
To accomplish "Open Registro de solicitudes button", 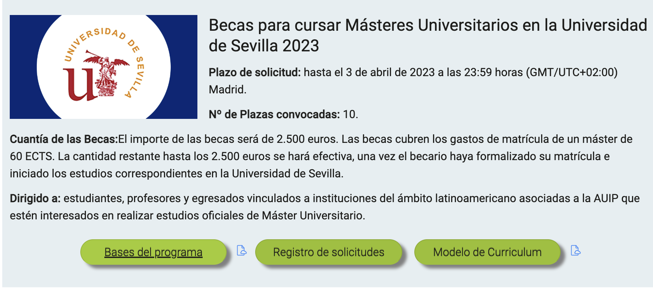I will coord(328,252).
